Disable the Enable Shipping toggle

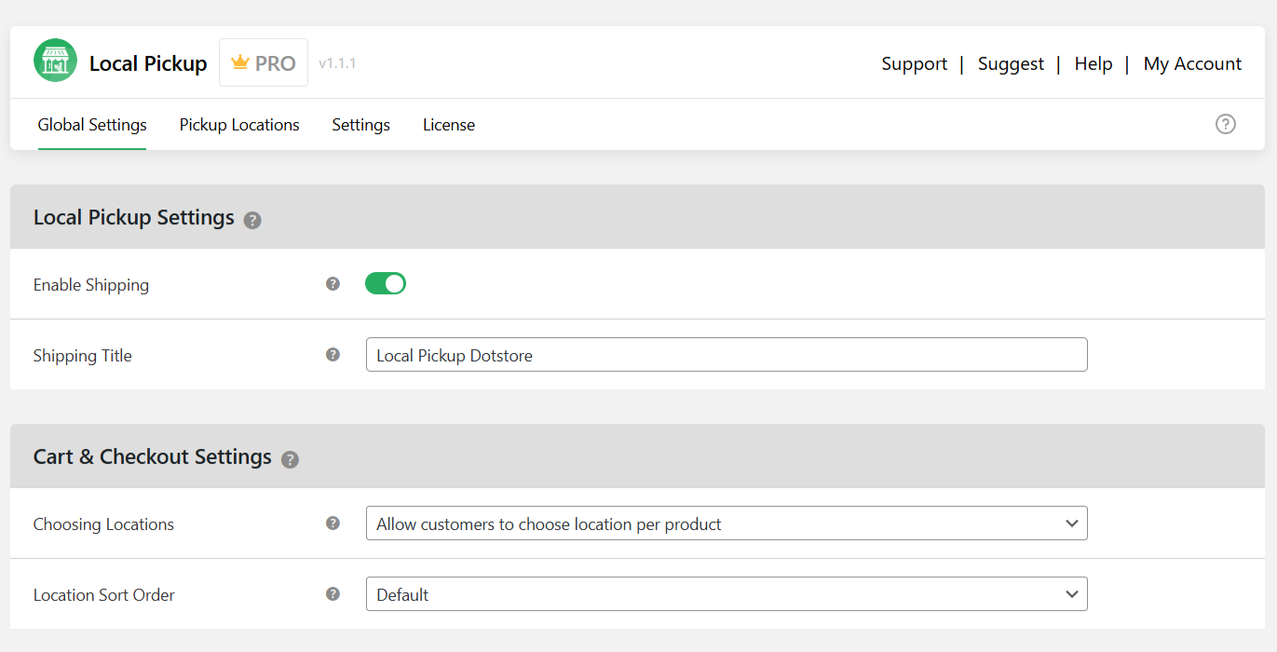click(385, 283)
